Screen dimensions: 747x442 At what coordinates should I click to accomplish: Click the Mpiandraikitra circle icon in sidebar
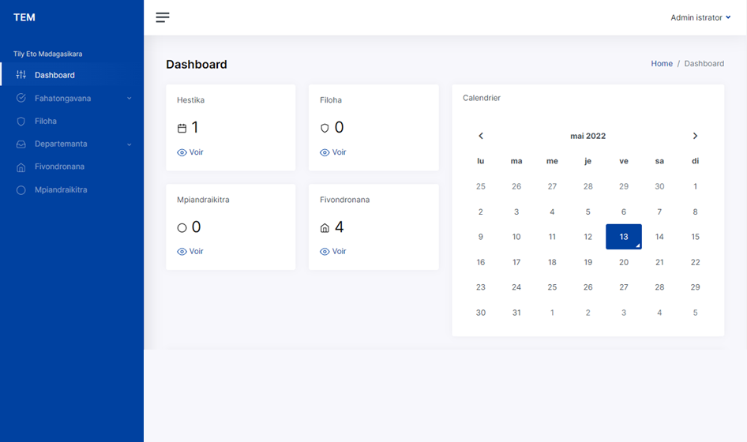[x=21, y=190]
